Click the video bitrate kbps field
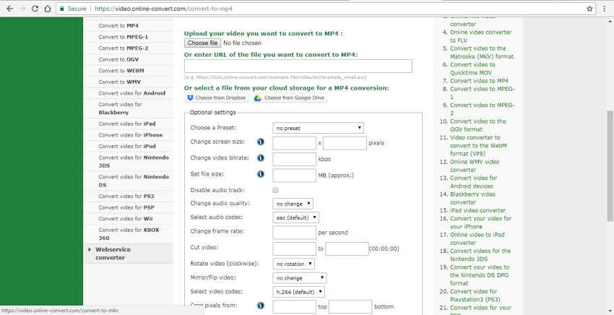The width and height of the screenshot is (614, 315). 295,160
